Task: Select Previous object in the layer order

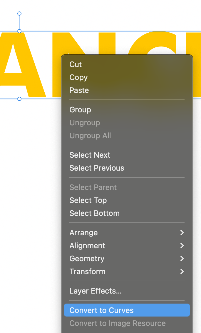Action: coord(97,168)
